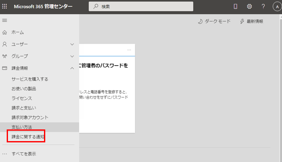The width and height of the screenshot is (282, 162).
Task: Open the settings gear icon
Action: (x=249, y=6)
